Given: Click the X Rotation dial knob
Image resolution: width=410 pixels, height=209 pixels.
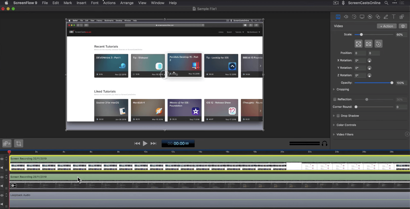Looking at the screenshot, I should point(370,60).
